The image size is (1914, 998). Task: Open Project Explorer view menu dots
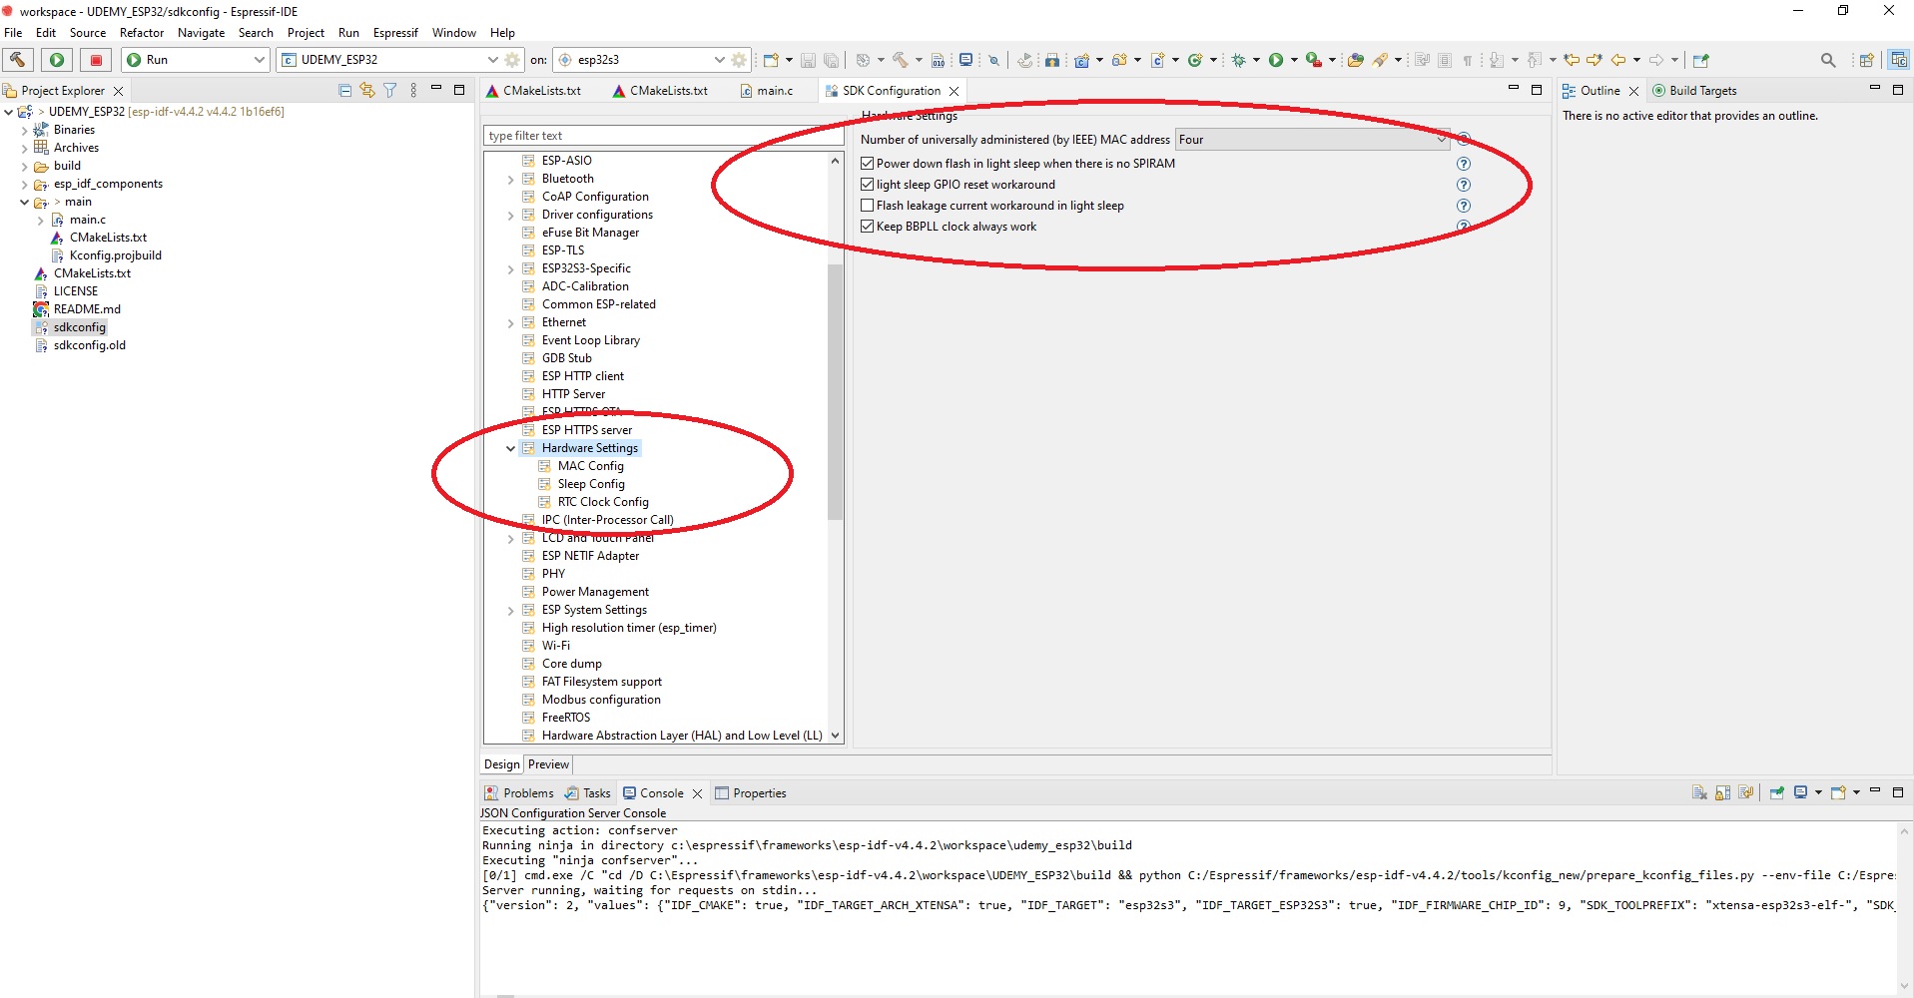pyautogui.click(x=413, y=91)
